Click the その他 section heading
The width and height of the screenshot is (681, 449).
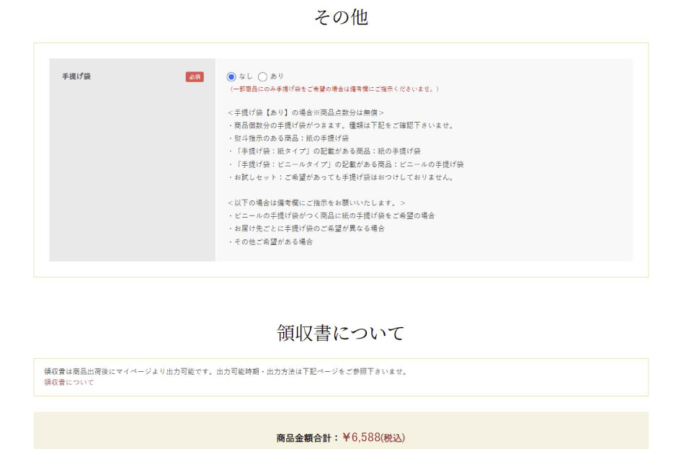(x=340, y=17)
